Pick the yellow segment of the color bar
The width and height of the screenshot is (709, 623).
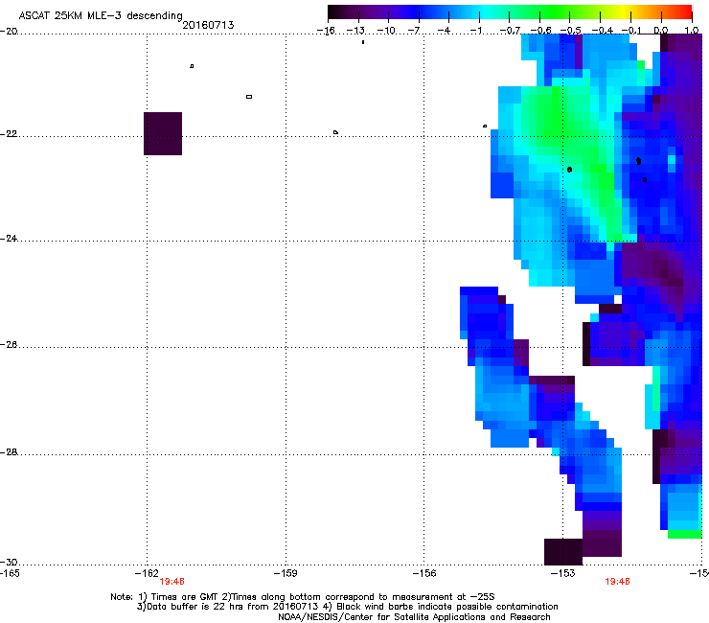click(x=627, y=12)
